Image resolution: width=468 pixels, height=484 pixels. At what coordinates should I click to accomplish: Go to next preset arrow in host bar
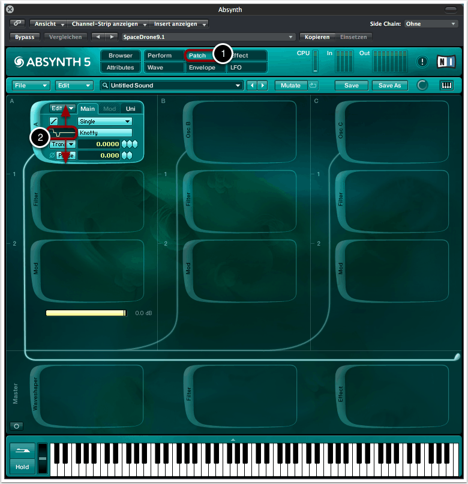112,37
